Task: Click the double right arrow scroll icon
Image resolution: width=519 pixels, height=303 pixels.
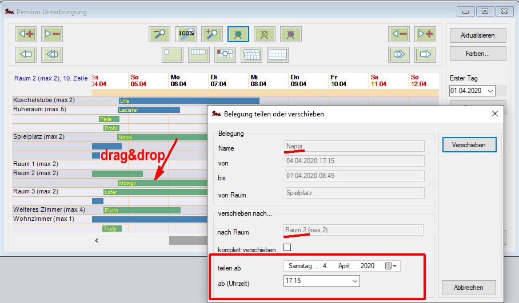Action: [399, 55]
